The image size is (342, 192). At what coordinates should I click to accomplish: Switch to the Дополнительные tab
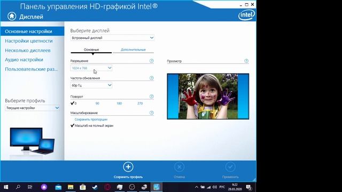(x=133, y=50)
